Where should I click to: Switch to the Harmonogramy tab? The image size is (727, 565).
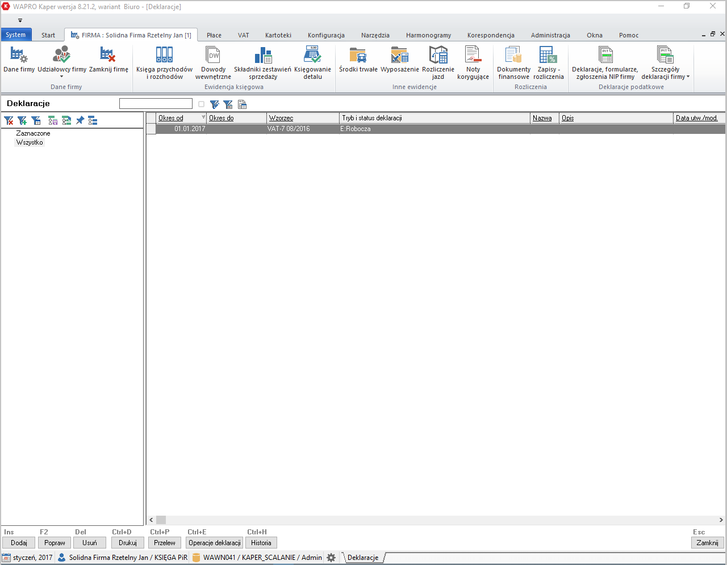click(428, 35)
